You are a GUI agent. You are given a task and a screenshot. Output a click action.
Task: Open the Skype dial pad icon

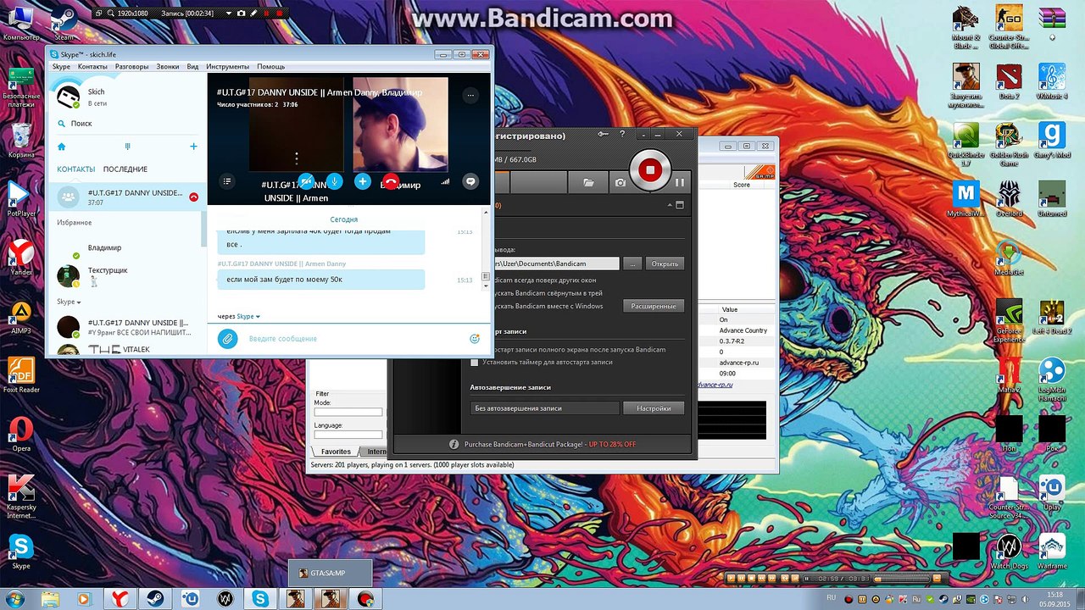[127, 147]
